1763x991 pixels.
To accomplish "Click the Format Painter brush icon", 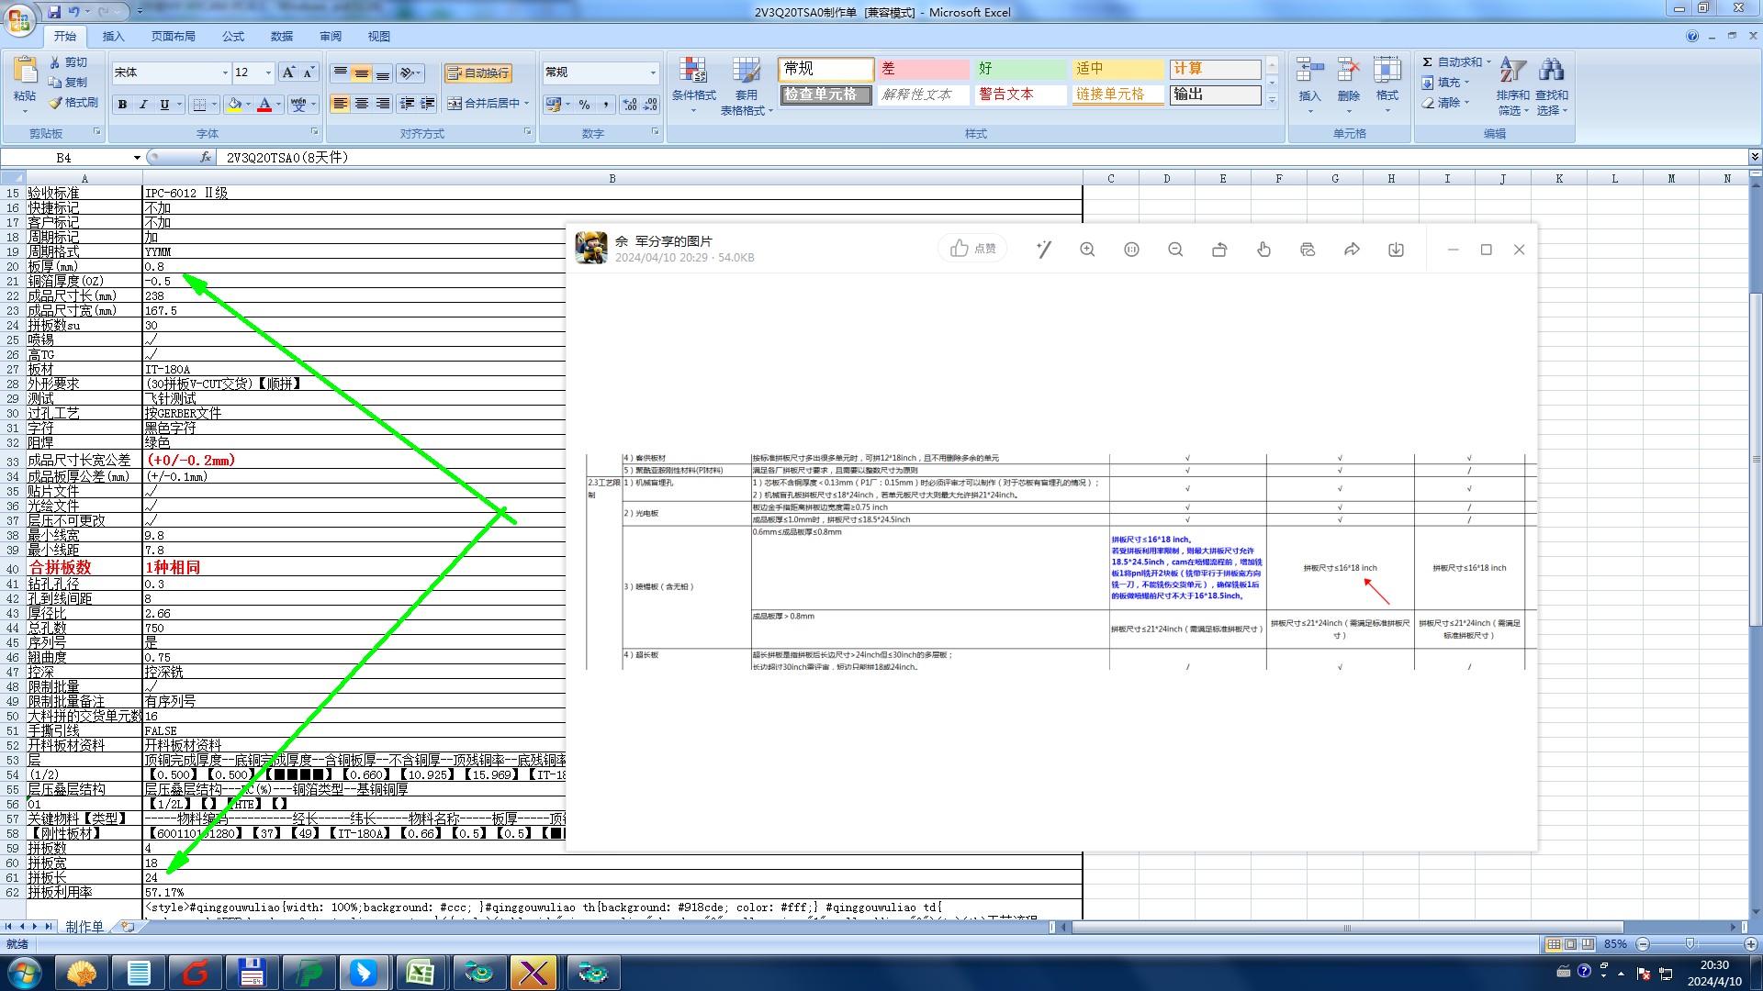I will (57, 103).
